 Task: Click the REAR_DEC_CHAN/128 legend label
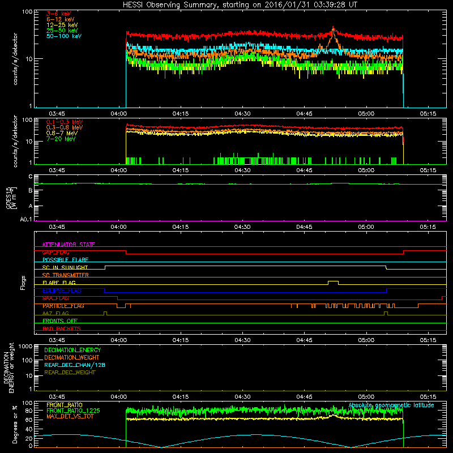pos(75,365)
